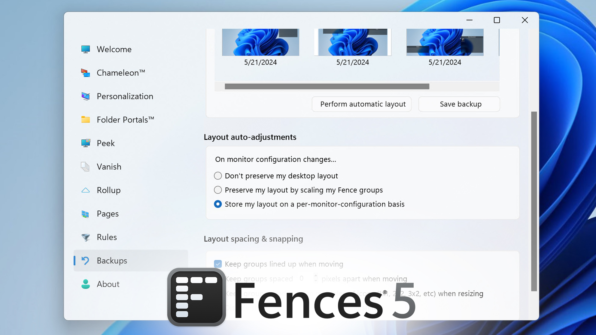Screen dimensions: 596x335
Task: Click the Folder Portals folder icon
Action: tap(86, 119)
